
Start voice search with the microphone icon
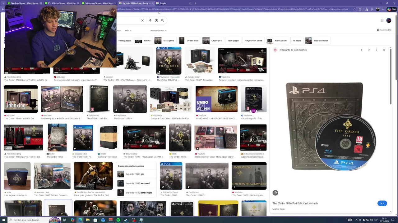150,20
